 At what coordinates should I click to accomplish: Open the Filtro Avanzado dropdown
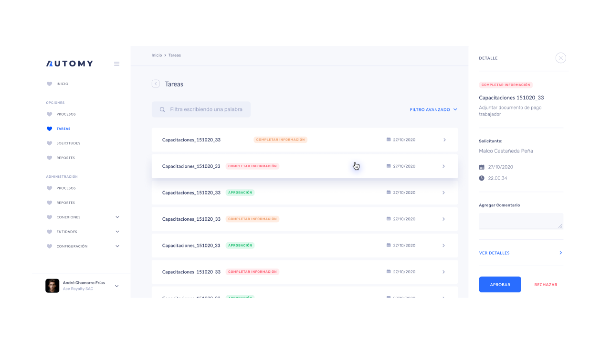(x=433, y=110)
